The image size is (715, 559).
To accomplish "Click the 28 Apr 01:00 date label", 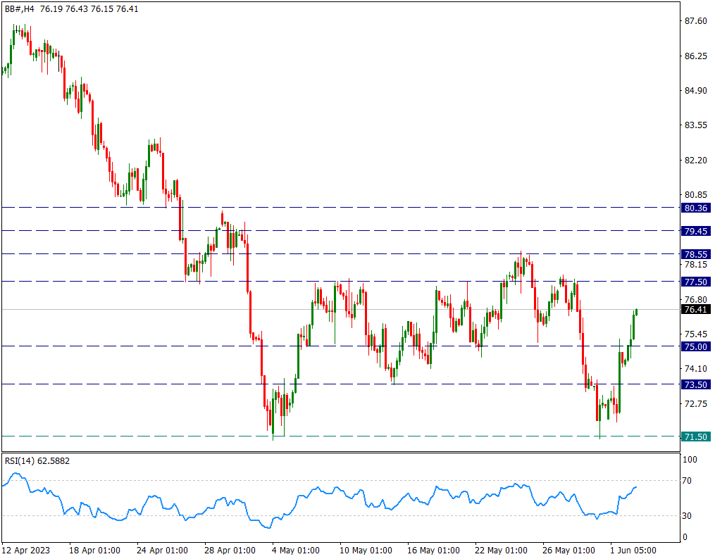I will [230, 551].
